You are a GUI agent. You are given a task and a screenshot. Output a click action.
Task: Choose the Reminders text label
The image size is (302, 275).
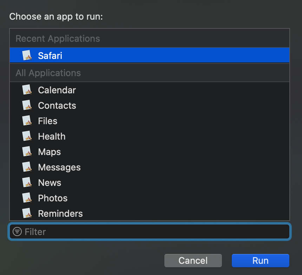tap(60, 214)
